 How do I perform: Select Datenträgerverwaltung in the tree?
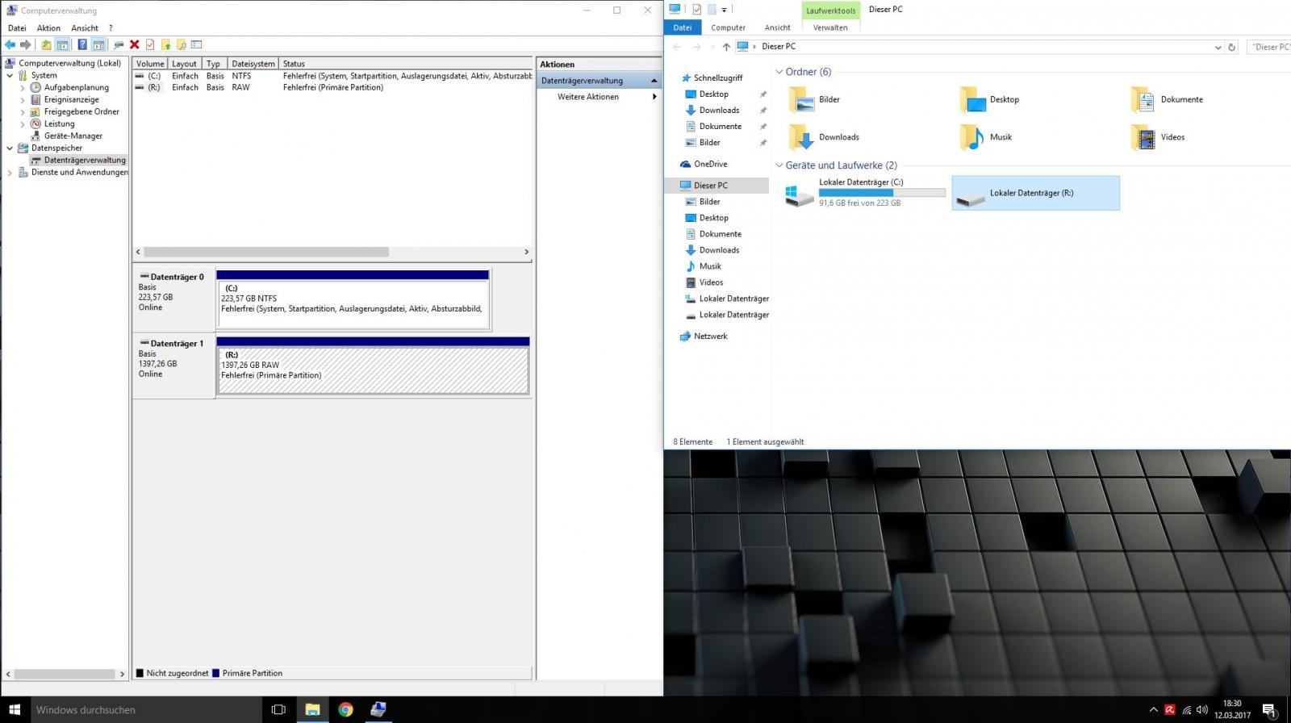point(85,160)
